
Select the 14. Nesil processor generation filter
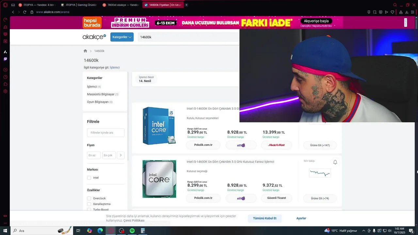pyautogui.click(x=146, y=79)
